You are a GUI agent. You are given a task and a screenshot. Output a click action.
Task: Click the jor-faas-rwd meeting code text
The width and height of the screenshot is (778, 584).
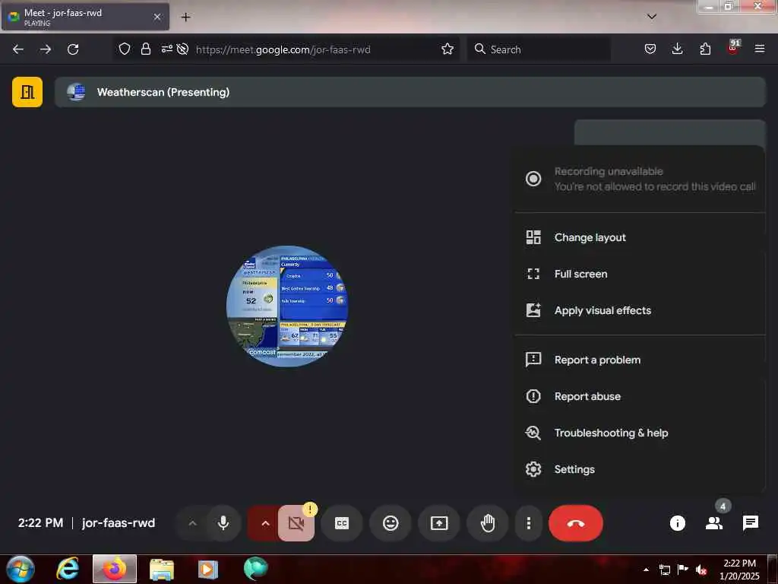(x=118, y=523)
